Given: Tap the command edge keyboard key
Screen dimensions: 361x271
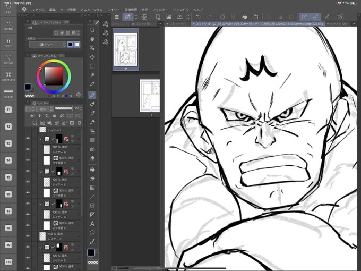Looking at the screenshot, I should 8,77.
